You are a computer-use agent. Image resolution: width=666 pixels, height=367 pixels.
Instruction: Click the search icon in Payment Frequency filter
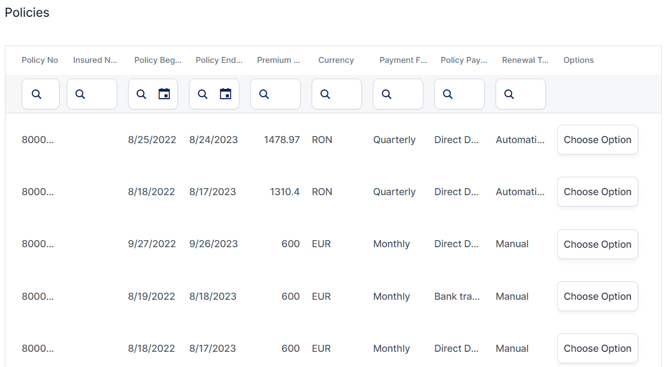(x=387, y=94)
